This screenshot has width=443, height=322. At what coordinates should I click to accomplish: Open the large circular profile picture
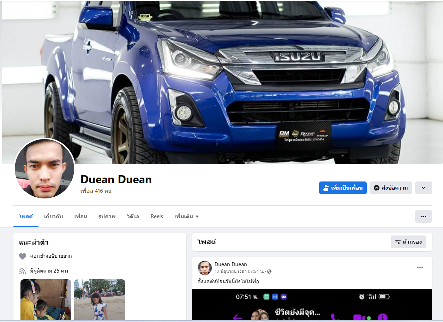point(44,168)
